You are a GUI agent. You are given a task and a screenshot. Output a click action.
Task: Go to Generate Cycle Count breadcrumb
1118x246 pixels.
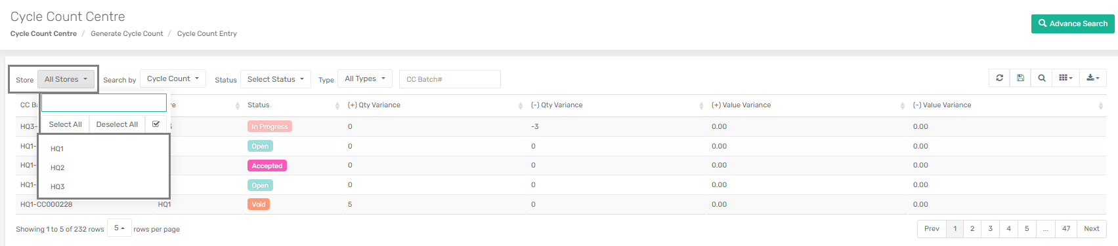pyautogui.click(x=127, y=33)
